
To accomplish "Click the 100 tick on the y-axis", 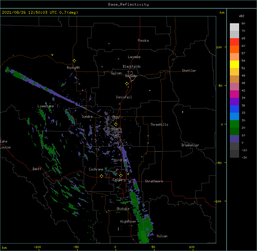I will pos(219,47).
